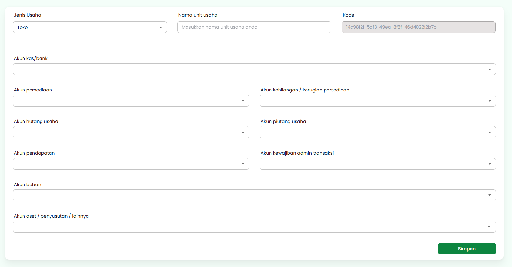Screen dimensions: 512x267
Task: Click the caret icon in Akun piutang usaha
Action: tap(489, 132)
